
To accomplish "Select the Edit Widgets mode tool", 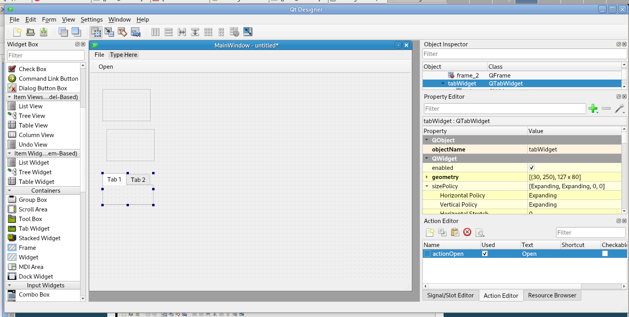I will (96, 32).
